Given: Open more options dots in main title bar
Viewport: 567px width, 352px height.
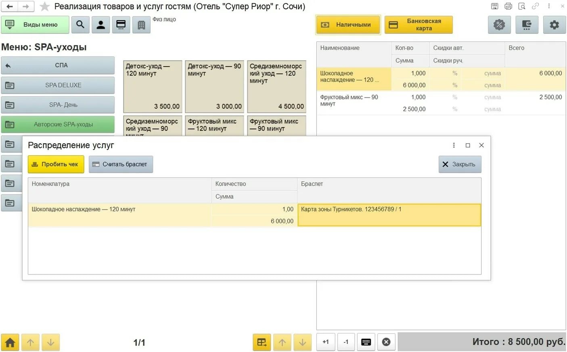Looking at the screenshot, I should (x=549, y=6).
